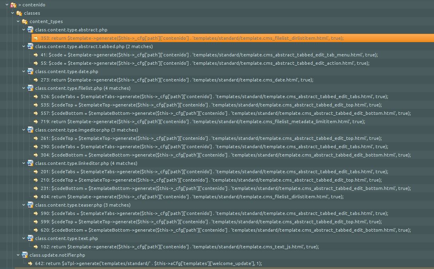Click PHP file icon for class.content.type.date.php
434x269 pixels.
tap(30, 72)
